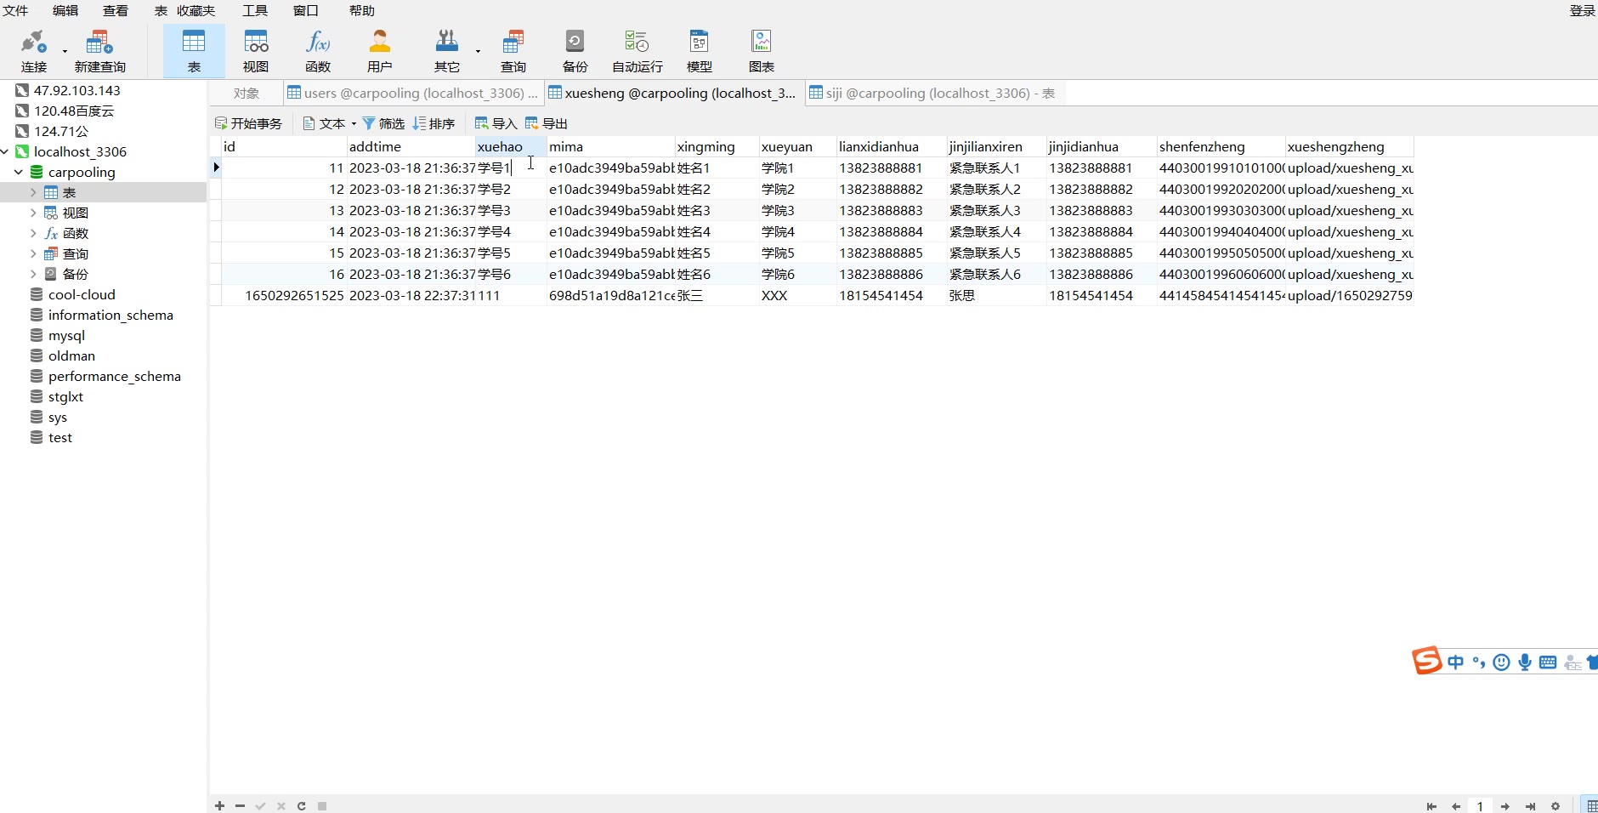Click the 导出 (Export) button
Image resolution: width=1598 pixels, height=813 pixels.
547,123
